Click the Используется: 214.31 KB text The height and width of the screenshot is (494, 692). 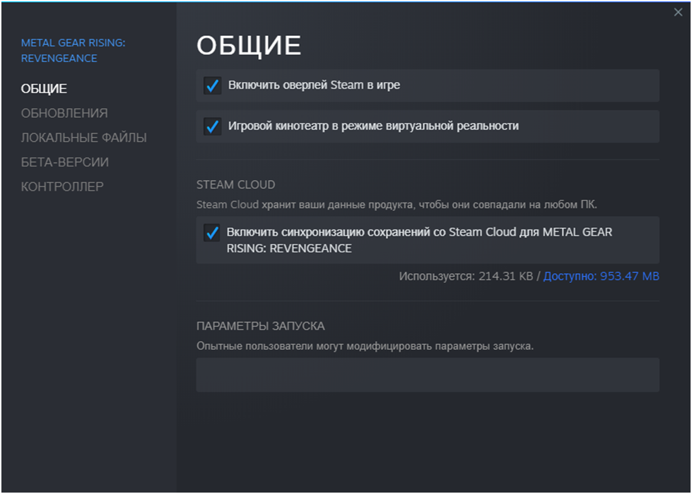pyautogui.click(x=466, y=277)
